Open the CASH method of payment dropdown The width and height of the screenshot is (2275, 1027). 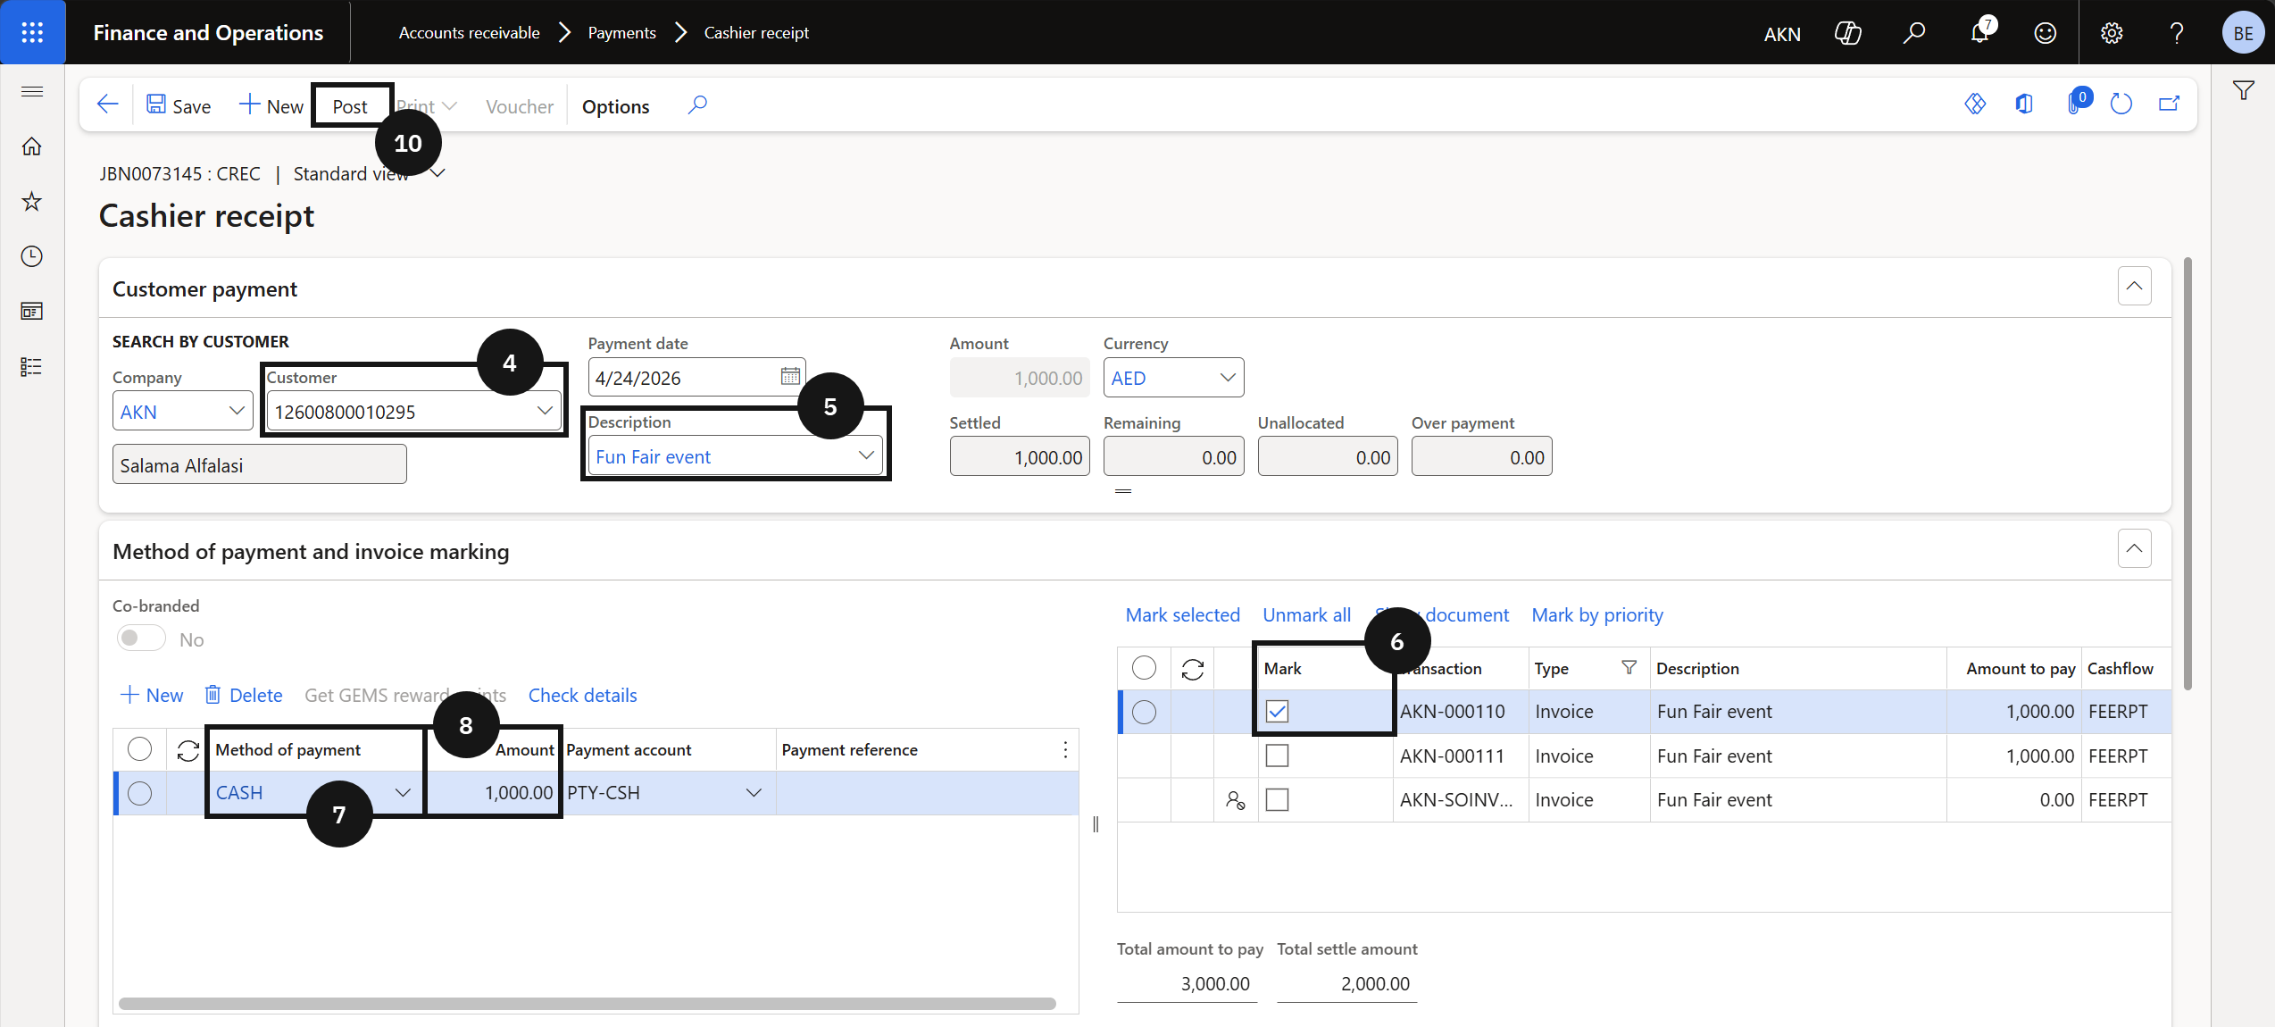tap(403, 793)
